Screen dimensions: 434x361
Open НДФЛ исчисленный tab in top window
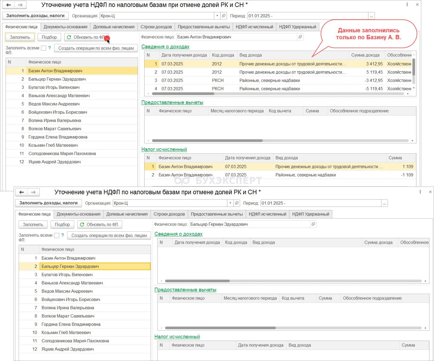[x=254, y=27]
